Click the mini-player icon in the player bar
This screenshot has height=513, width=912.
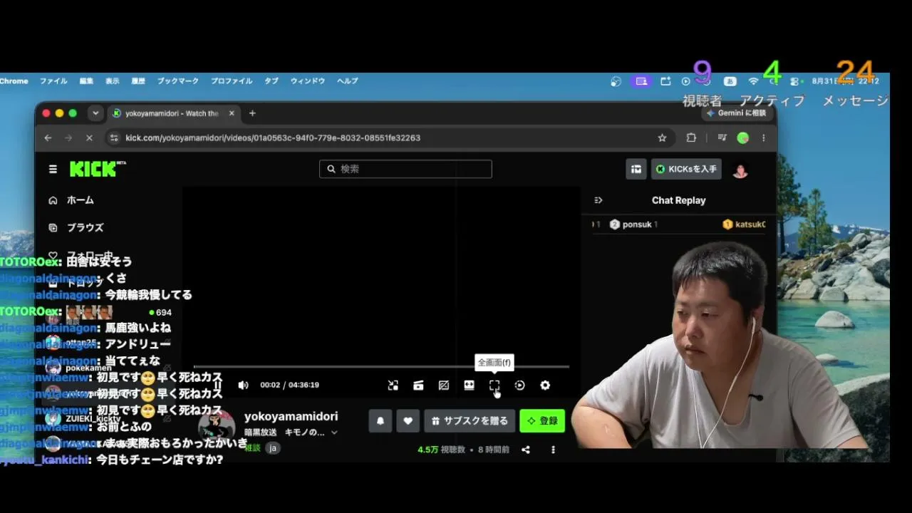pyautogui.click(x=393, y=385)
